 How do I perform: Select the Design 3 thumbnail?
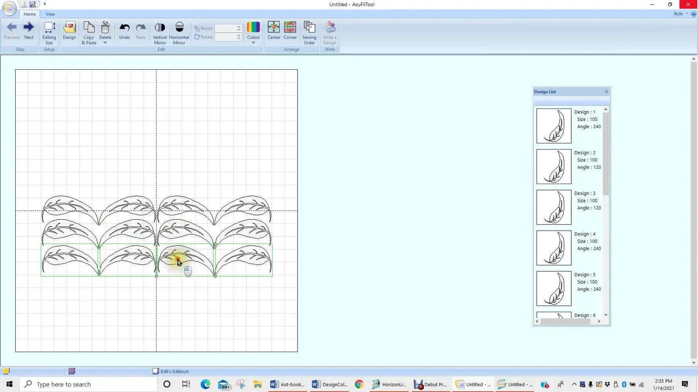pyautogui.click(x=554, y=207)
